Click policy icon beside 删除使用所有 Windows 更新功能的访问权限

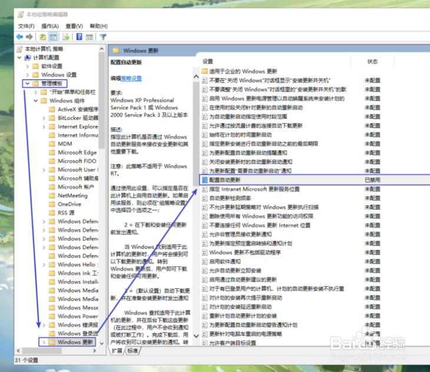pyautogui.click(x=204, y=217)
